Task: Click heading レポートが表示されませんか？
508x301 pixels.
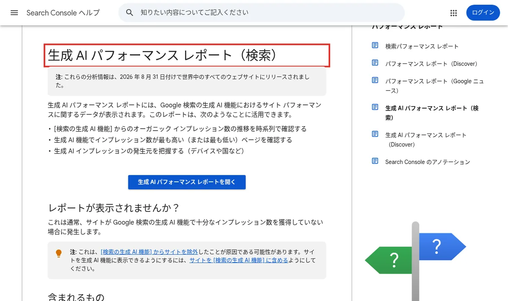Action: click(x=114, y=208)
